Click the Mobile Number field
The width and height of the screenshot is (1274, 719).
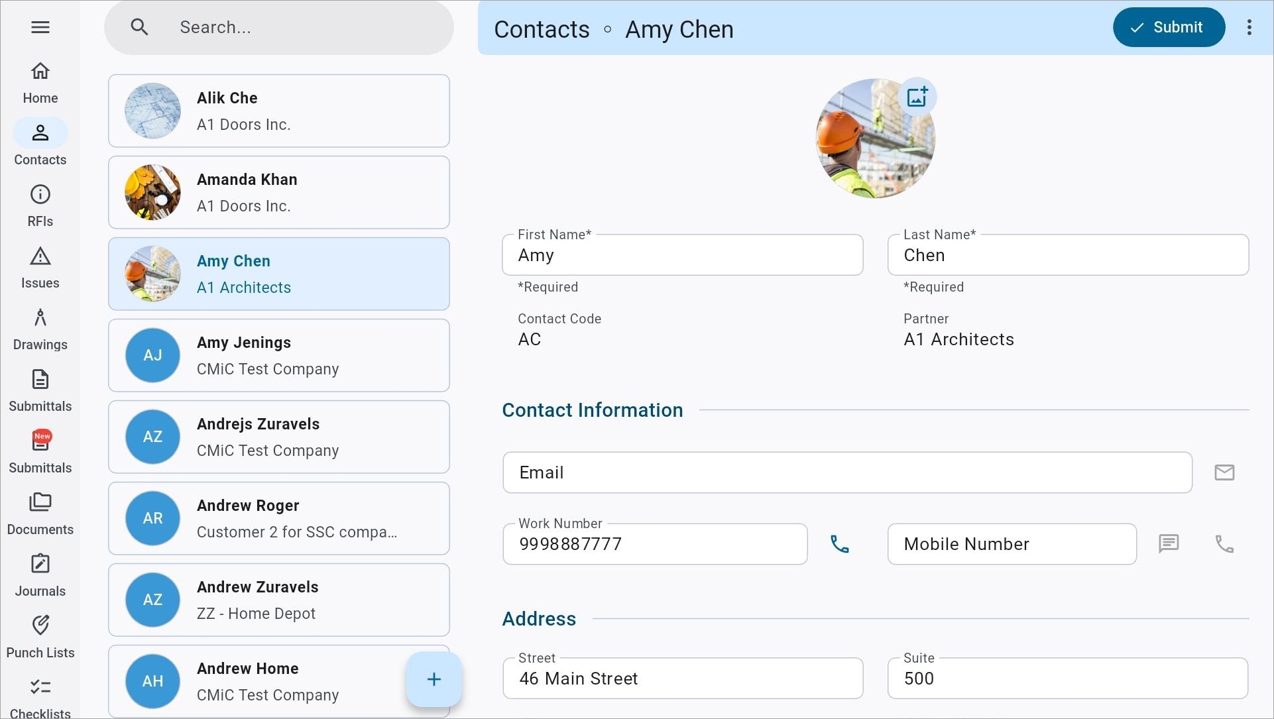point(1011,544)
